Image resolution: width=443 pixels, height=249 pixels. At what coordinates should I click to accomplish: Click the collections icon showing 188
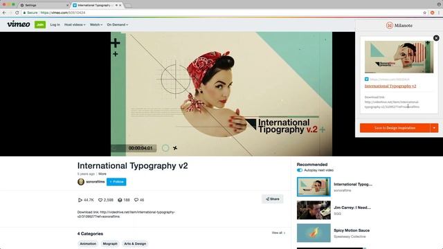[120, 200]
